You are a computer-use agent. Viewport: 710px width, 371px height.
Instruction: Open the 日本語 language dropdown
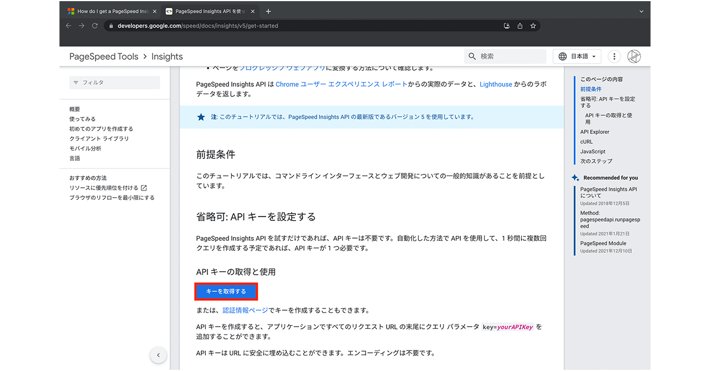click(577, 56)
